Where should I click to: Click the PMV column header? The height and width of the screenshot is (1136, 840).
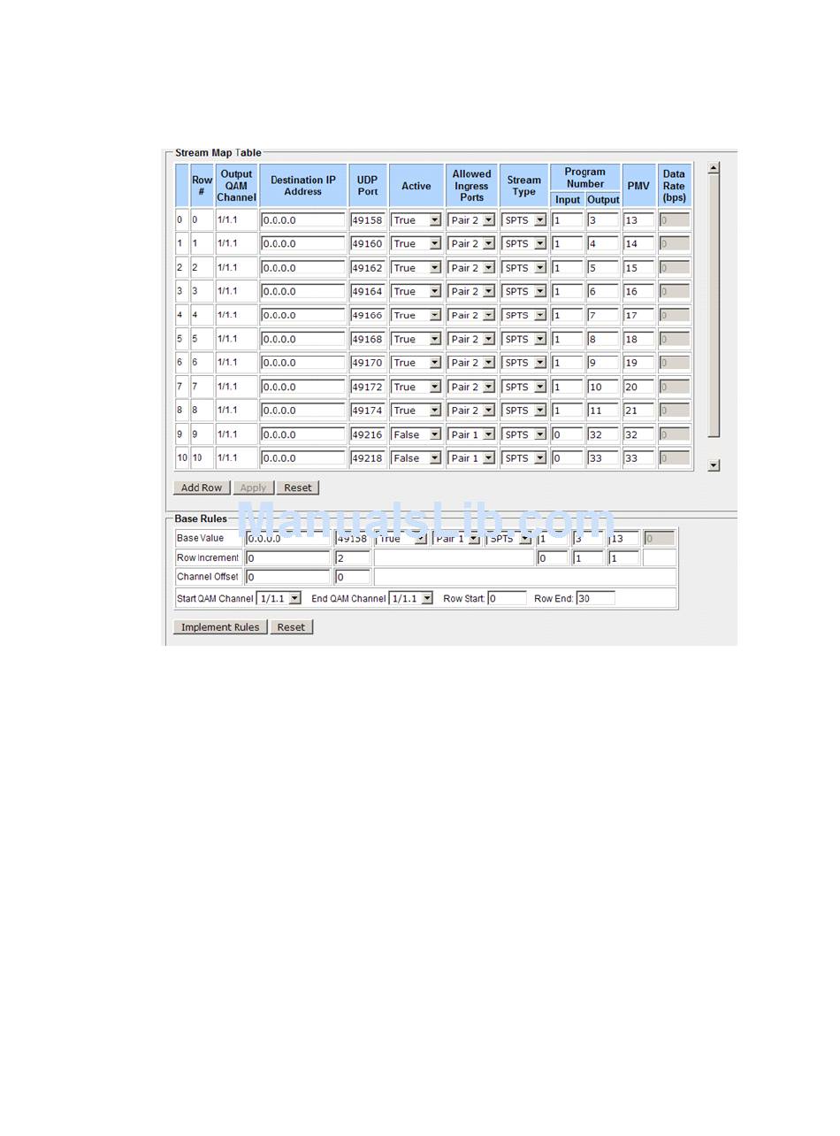point(638,185)
